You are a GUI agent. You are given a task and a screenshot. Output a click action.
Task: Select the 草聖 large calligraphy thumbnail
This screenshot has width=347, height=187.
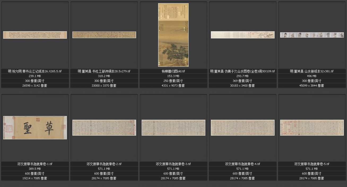pos(35,128)
